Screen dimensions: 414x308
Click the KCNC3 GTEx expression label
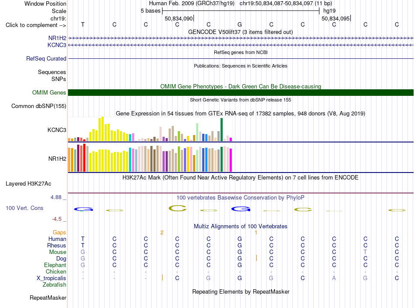[57, 130]
